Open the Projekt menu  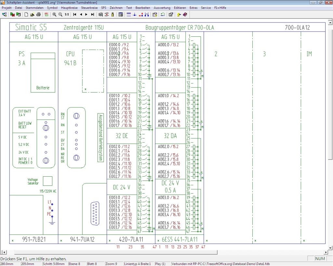[7, 7]
